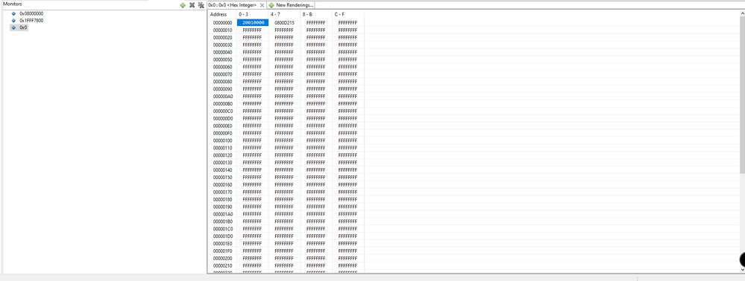Switch to the 0x0 Hex Integer tab
Image resolution: width=745 pixels, height=281 pixels.
(233, 5)
